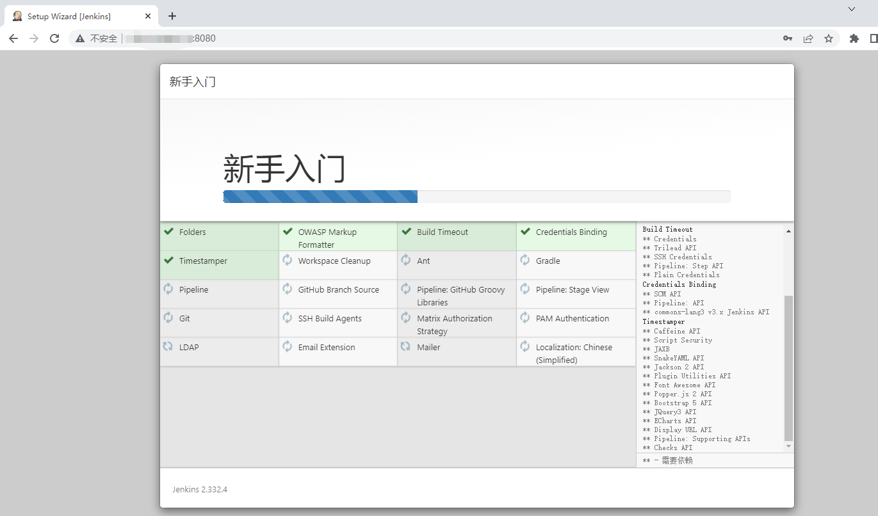The width and height of the screenshot is (878, 516).
Task: Click the Mailer plugin label
Action: pyautogui.click(x=428, y=347)
